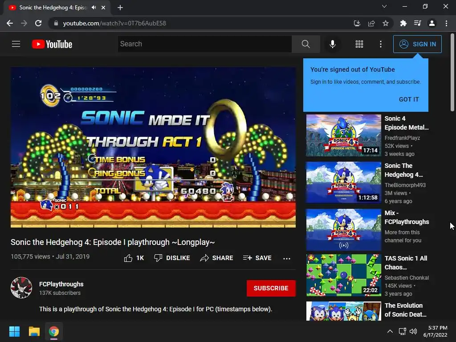Viewport: 456px width, 342px height.
Task: Open the FCPlaythroughs channel name link
Action: point(61,284)
